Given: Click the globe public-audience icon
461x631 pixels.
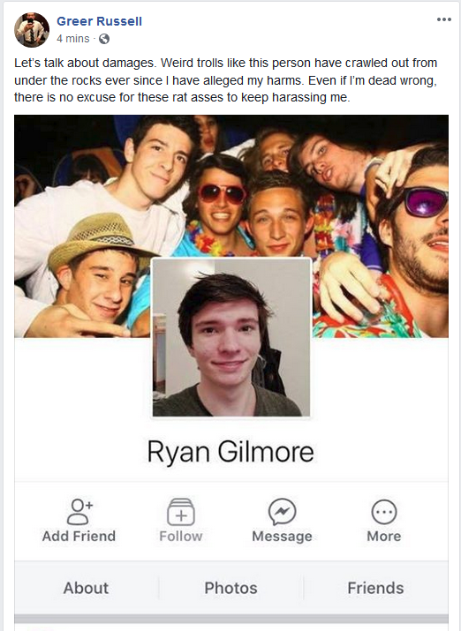Looking at the screenshot, I should coord(104,39).
